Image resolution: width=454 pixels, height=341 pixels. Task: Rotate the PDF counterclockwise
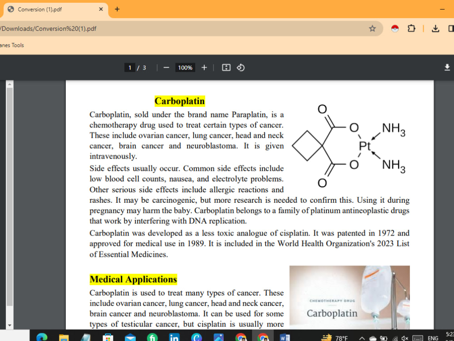click(x=241, y=68)
